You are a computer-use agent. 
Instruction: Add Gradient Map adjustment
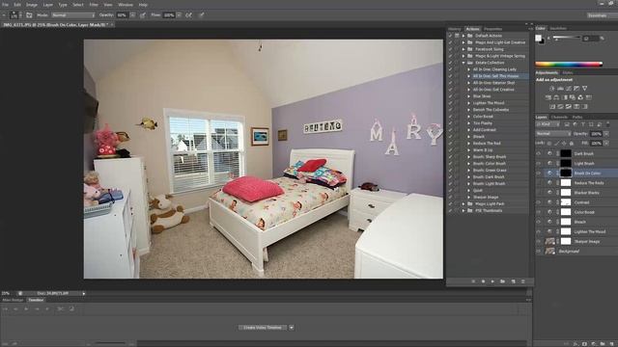tap(584, 107)
